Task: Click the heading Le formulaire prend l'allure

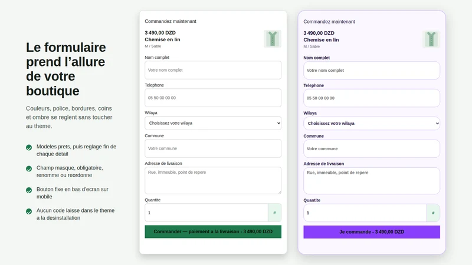Action: pyautogui.click(x=66, y=69)
